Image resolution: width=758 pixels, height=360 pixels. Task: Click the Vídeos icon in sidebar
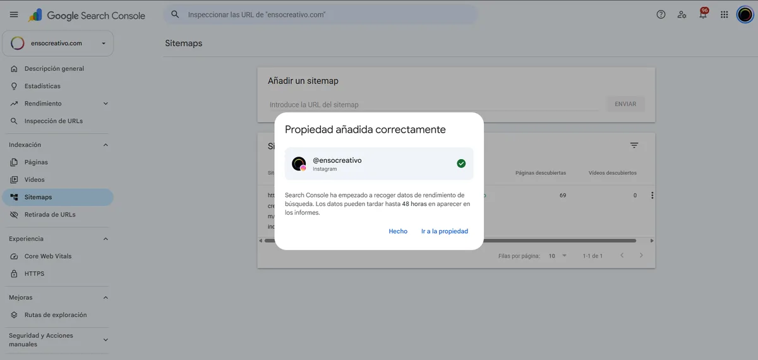click(14, 179)
